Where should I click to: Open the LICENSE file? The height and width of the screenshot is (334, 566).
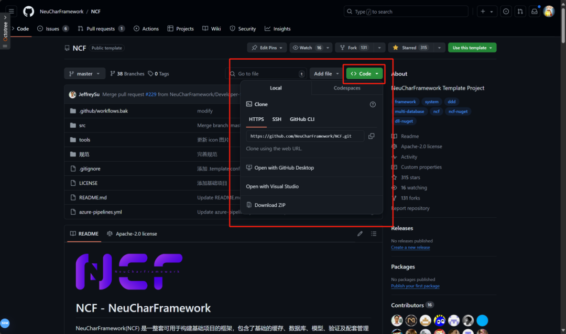(x=88, y=183)
